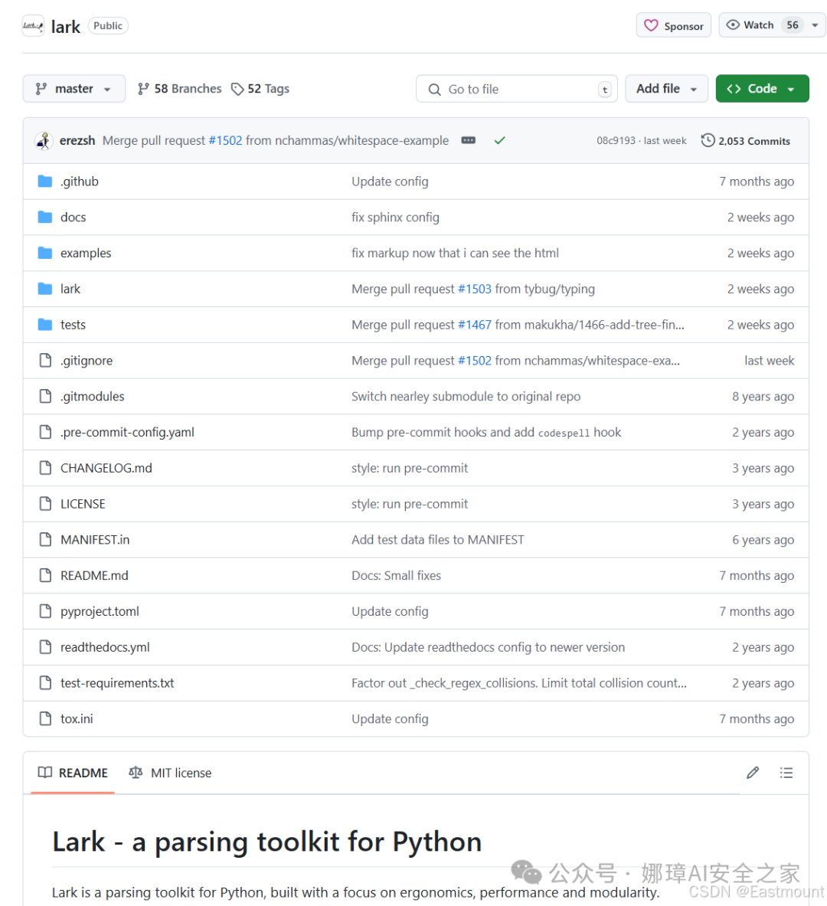
Task: Click the erezsh username link
Action: (x=77, y=140)
